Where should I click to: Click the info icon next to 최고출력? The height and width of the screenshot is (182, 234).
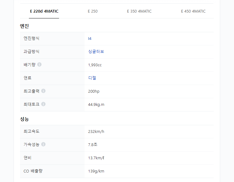(43, 91)
